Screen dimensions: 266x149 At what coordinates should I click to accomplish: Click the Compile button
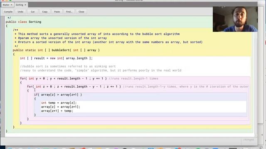pyautogui.click(x=8, y=12)
